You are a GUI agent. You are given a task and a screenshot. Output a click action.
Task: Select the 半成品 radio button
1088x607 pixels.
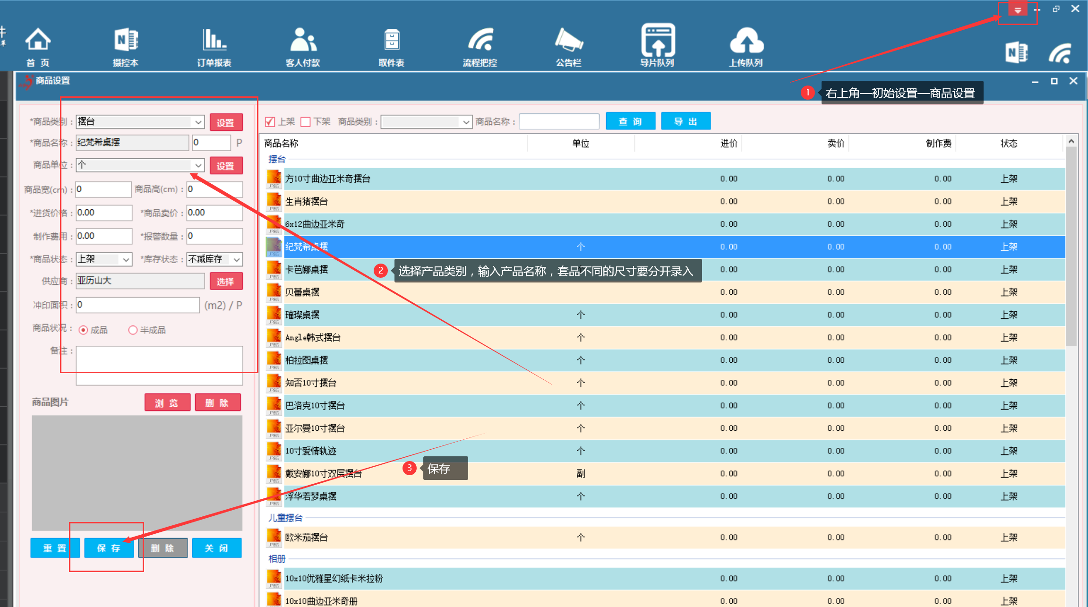coord(133,330)
